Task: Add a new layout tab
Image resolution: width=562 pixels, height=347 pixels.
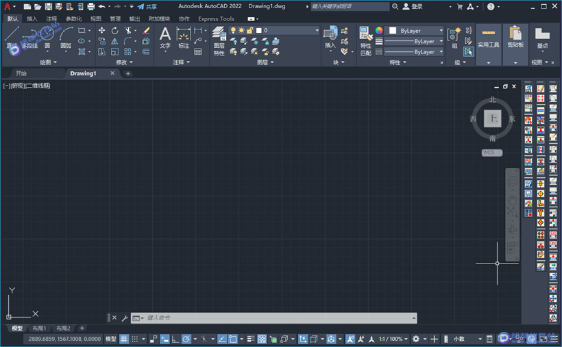Action: pyautogui.click(x=82, y=329)
